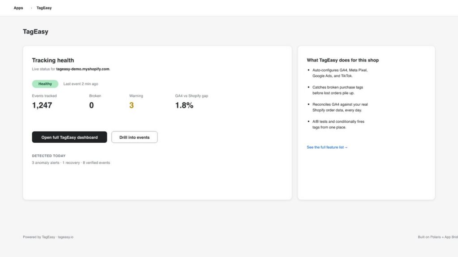
Task: Click the Auto-configures GA4, Meta Pixel bullet
Action: tap(340, 73)
